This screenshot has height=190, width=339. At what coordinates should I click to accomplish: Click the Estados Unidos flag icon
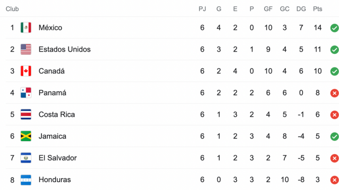tap(26, 49)
